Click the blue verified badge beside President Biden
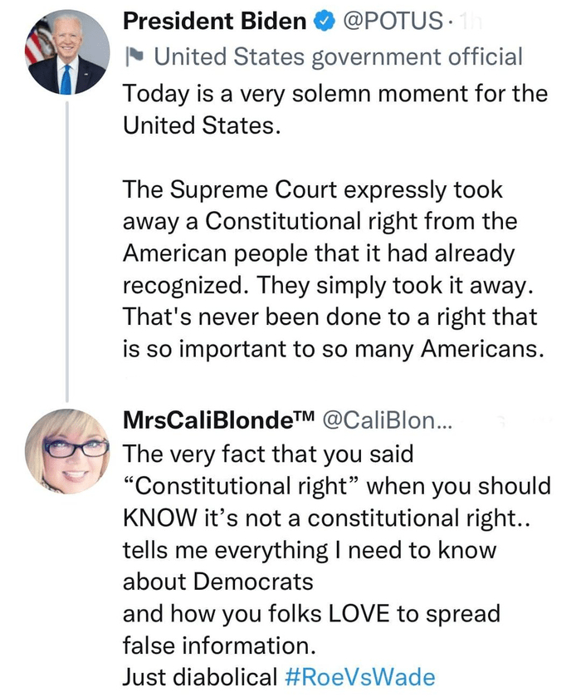581x697 pixels. pyautogui.click(x=324, y=21)
